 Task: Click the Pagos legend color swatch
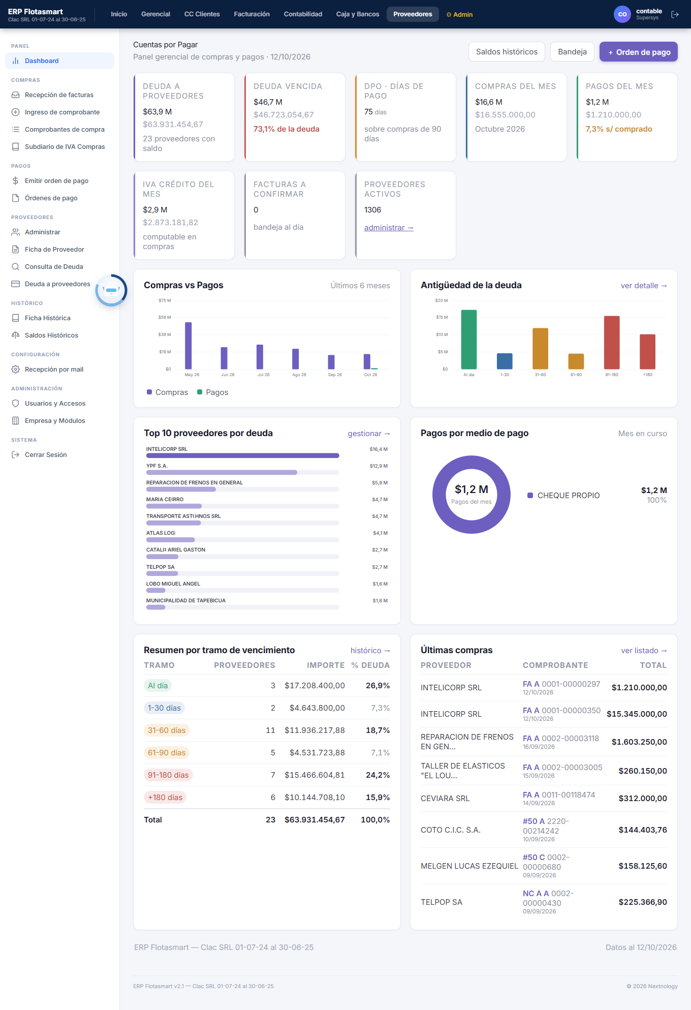200,392
